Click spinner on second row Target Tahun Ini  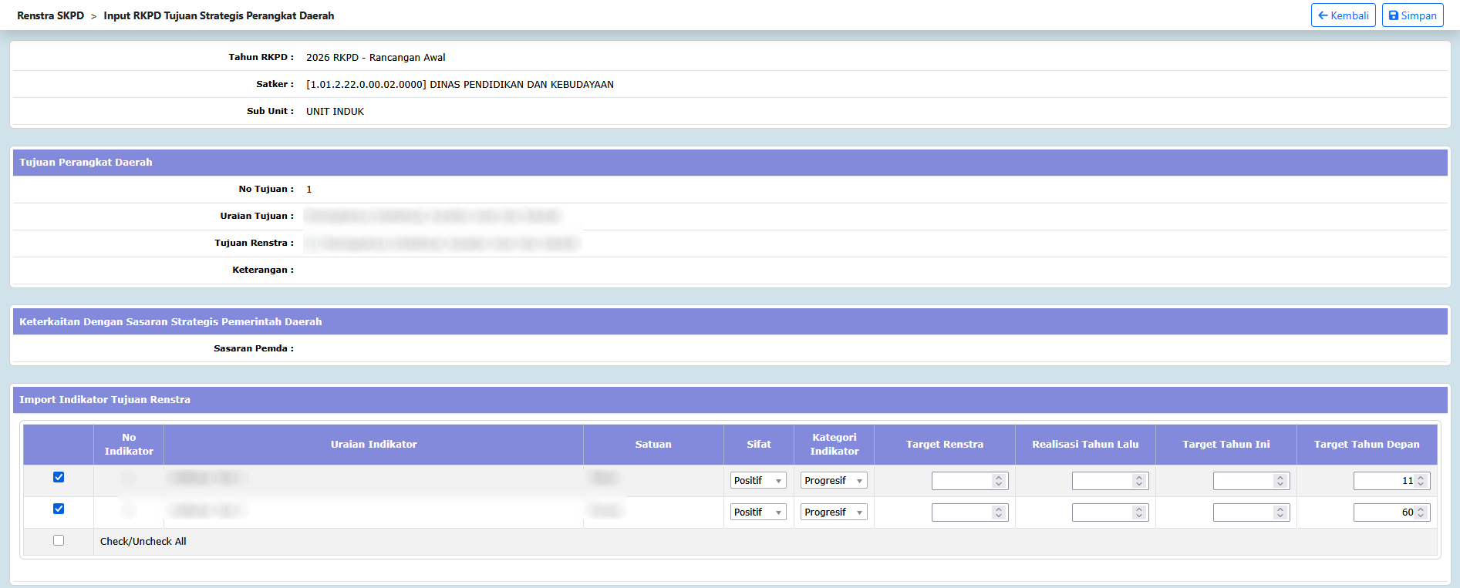tap(1280, 512)
